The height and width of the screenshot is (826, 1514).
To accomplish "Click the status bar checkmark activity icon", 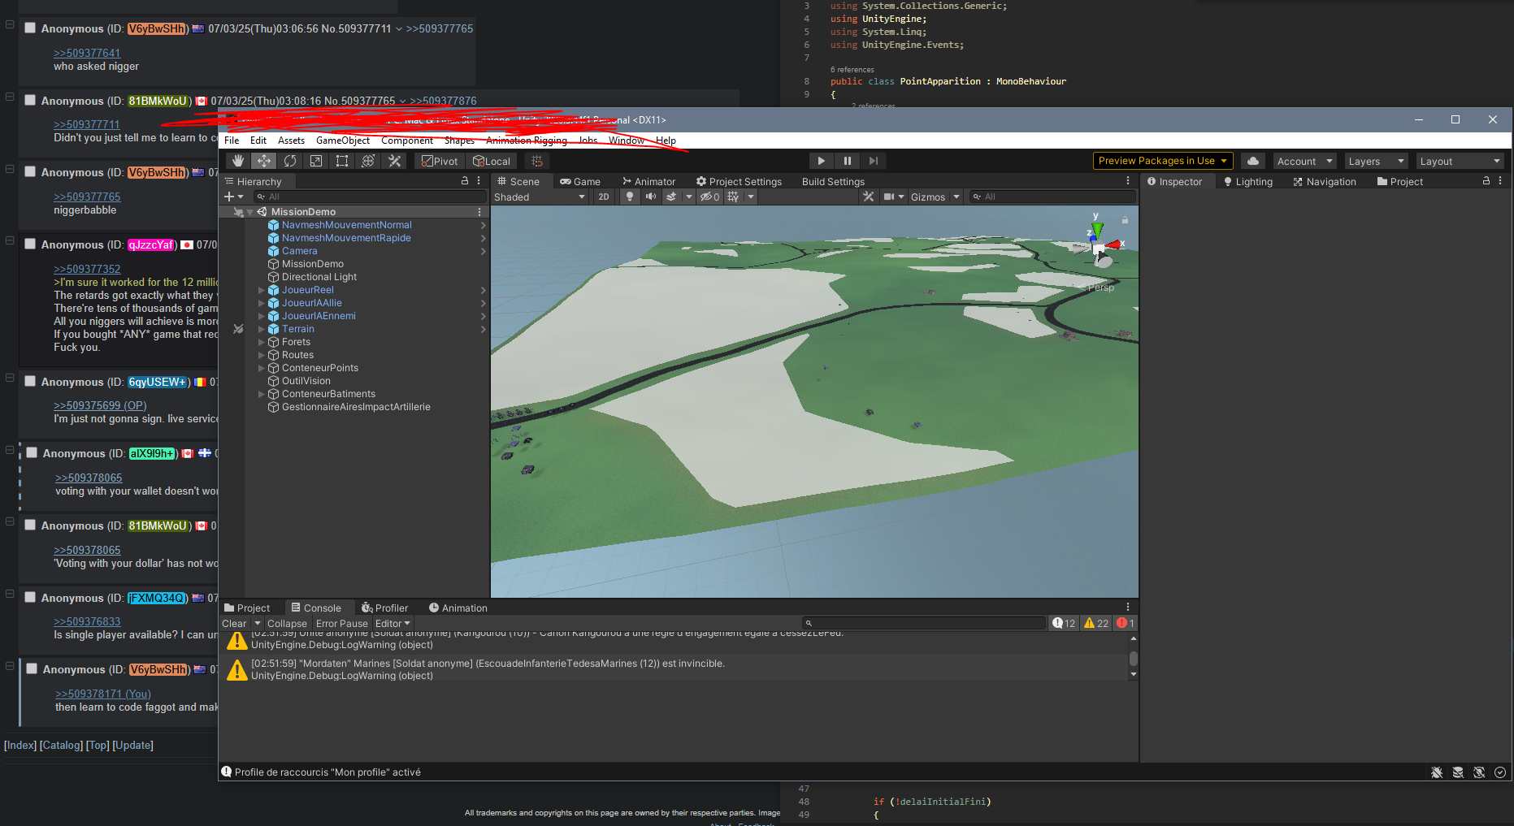I will click(1500, 772).
